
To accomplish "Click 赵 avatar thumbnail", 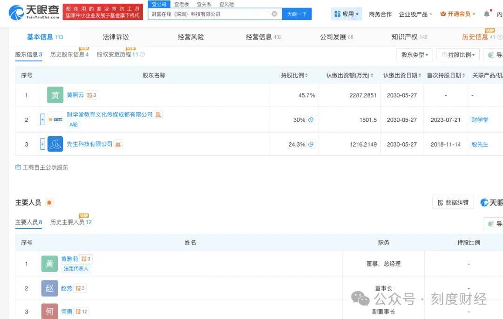I will pos(49,288).
